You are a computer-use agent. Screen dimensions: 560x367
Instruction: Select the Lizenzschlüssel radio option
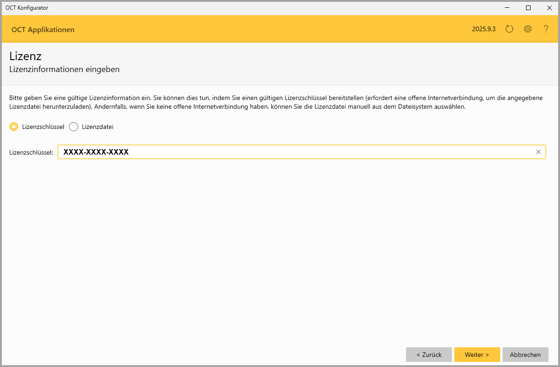point(14,127)
